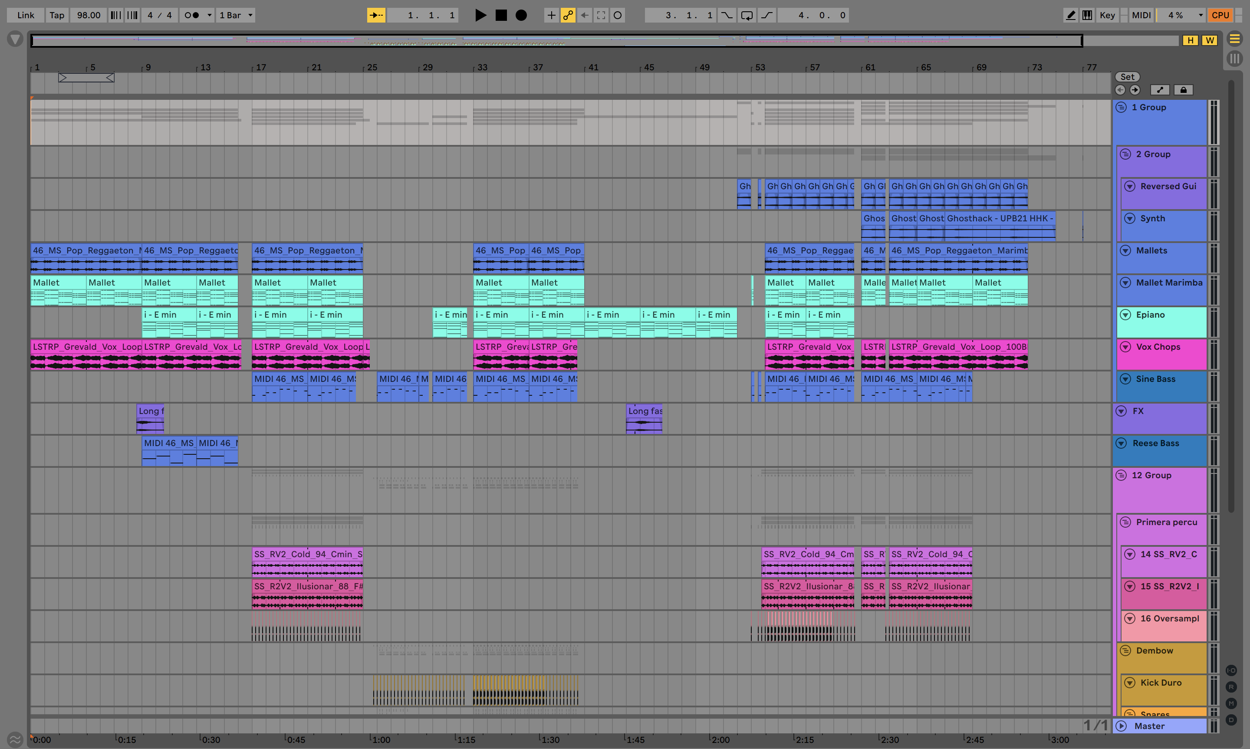Screen dimensions: 1250x749
Task: Click the MIDI map mode button
Action: (1141, 15)
